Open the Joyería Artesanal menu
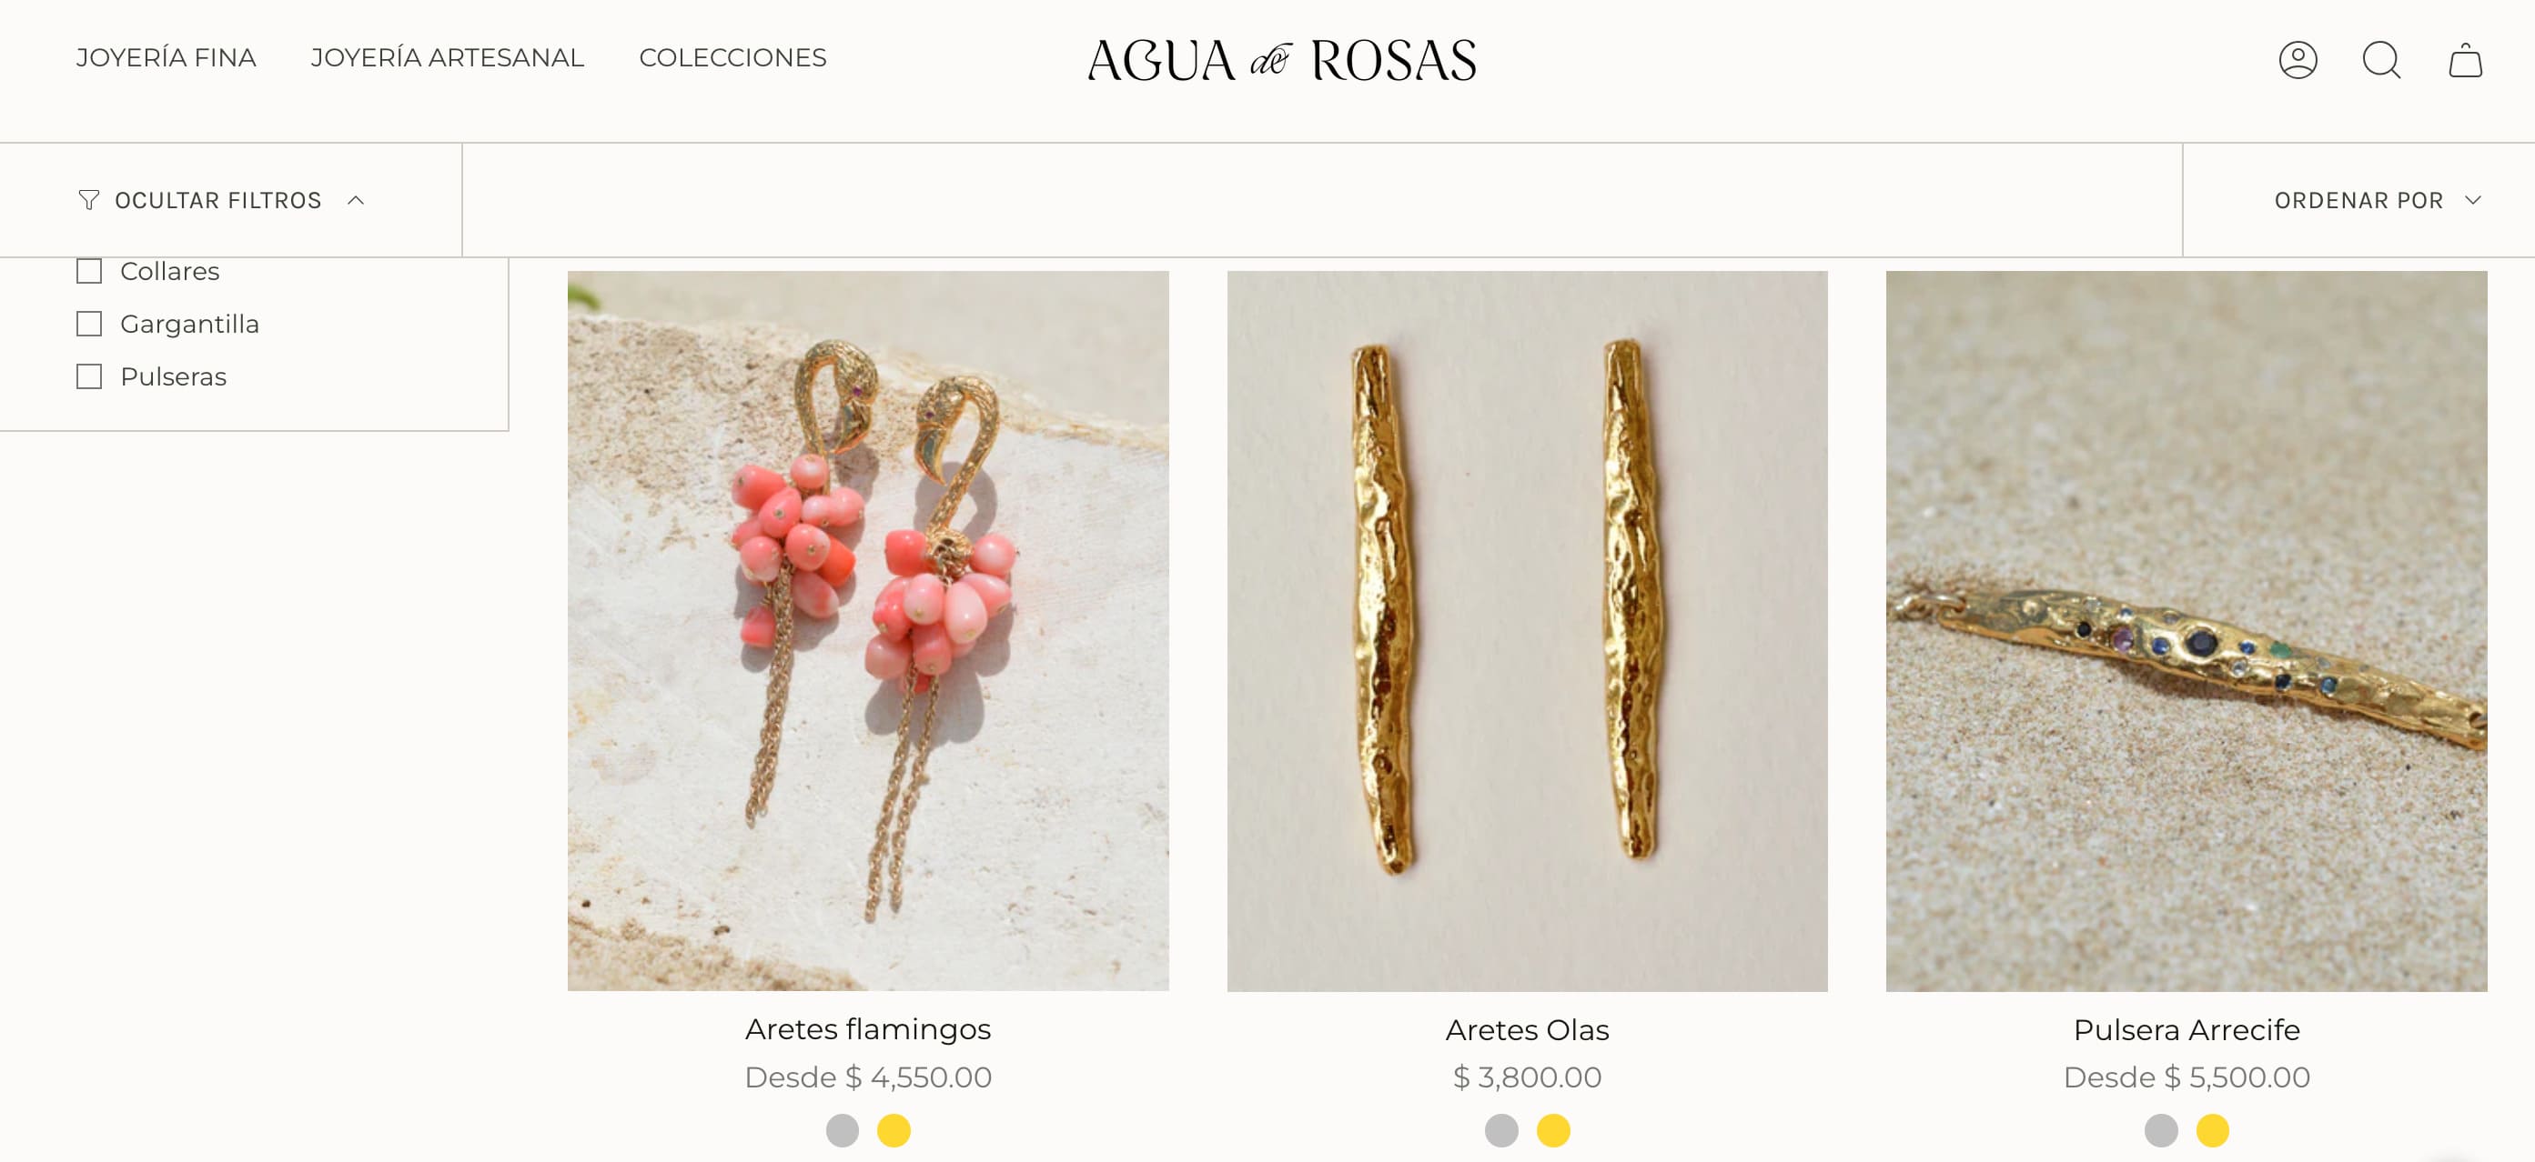The image size is (2535, 1162). pos(448,58)
